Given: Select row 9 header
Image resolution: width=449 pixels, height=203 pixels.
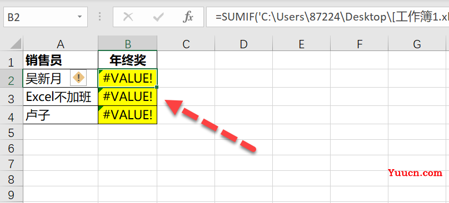Looking at the screenshot, I should click(12, 194).
